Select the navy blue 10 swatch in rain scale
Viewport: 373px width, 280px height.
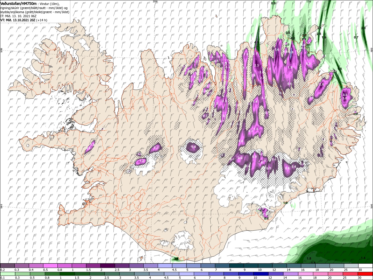(260, 274)
